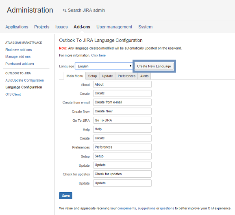Open the suggestions feedback link
This screenshot has width=235, height=215.
tap(147, 208)
